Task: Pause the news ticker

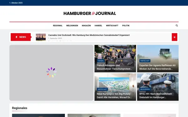Action: pos(175,37)
